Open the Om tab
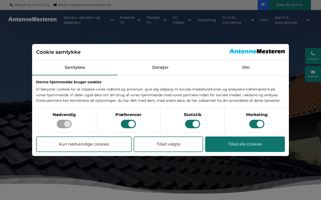Viewport: 321px width, 200px height. [x=246, y=67]
